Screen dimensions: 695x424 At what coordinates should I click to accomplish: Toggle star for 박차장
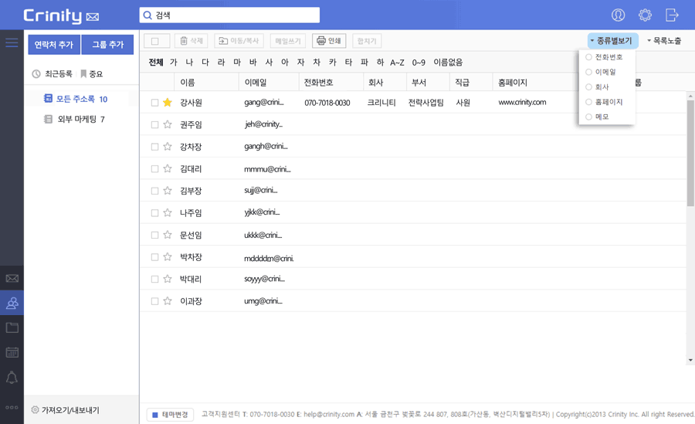click(167, 257)
